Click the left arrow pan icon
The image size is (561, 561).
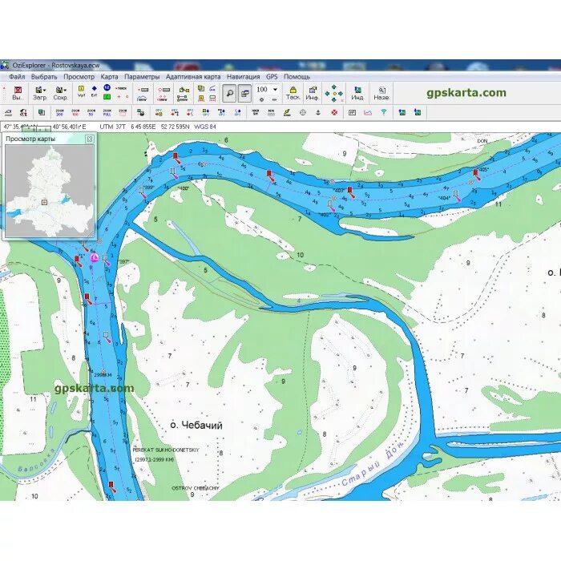click(x=327, y=94)
